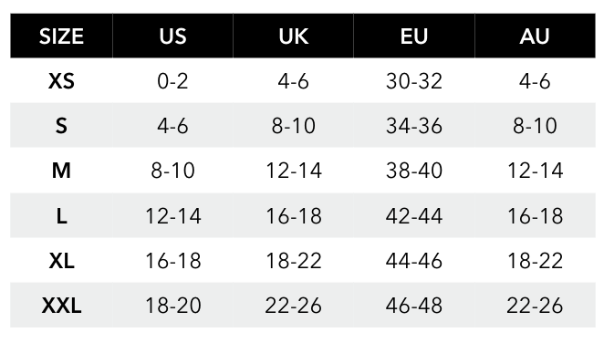Select the US 18-20 cell
Image resolution: width=604 pixels, height=343 pixels.
pos(173,306)
